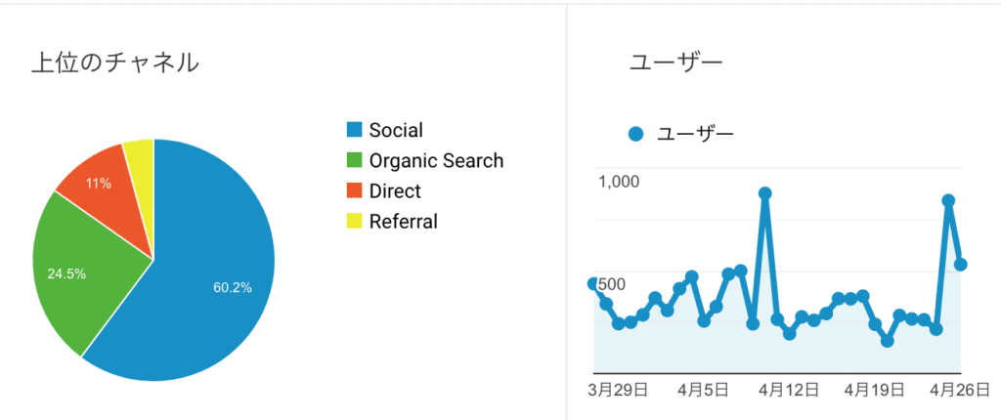Screen dimensions: 1001x420
Task: Click the blue Social legend swatch
Action: [354, 130]
